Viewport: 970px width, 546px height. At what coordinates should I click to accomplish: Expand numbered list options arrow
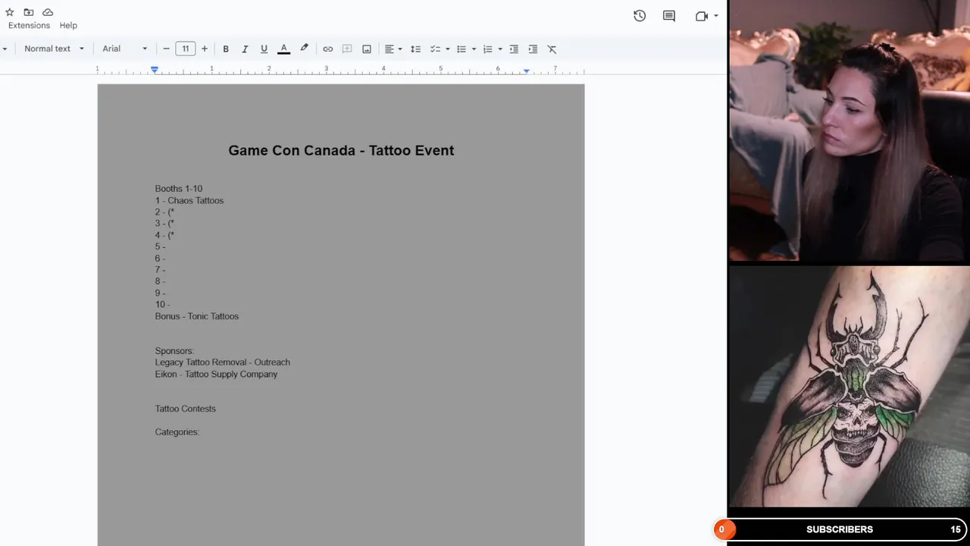(x=500, y=49)
